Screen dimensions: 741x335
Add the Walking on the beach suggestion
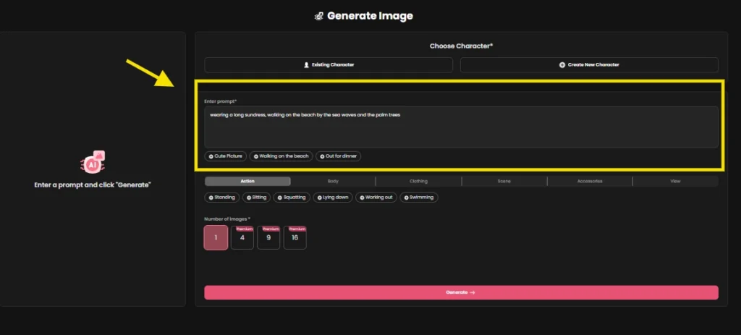pos(281,156)
